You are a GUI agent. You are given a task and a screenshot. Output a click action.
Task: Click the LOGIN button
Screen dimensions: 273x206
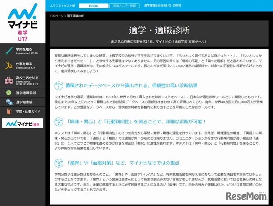point(93,6)
